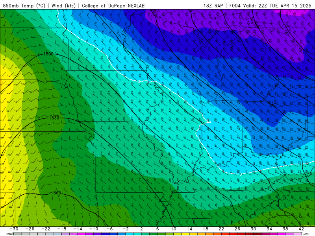Select the '18Z RAP' model run label
Image resolution: width=315 pixels, height=236 pixels.
[213, 6]
